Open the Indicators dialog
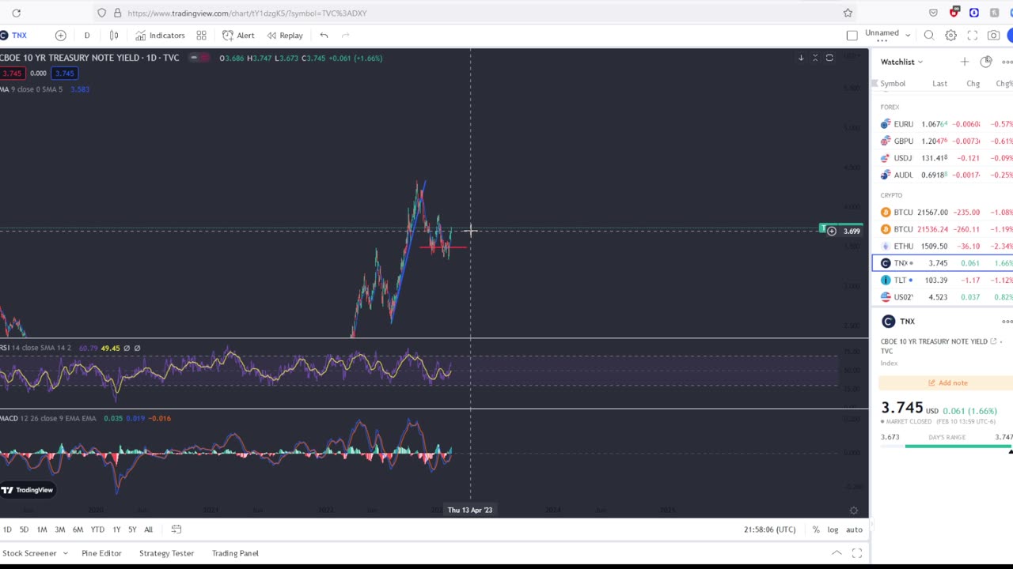 (x=160, y=36)
